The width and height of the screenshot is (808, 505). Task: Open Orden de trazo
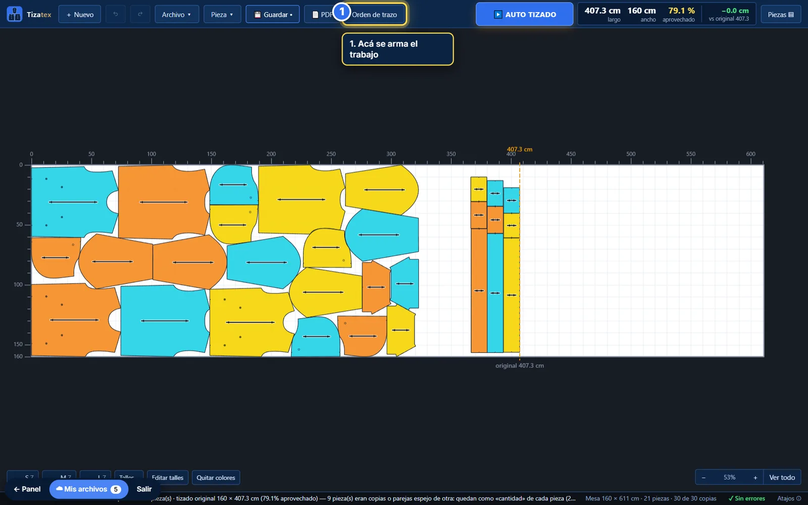pos(374,14)
